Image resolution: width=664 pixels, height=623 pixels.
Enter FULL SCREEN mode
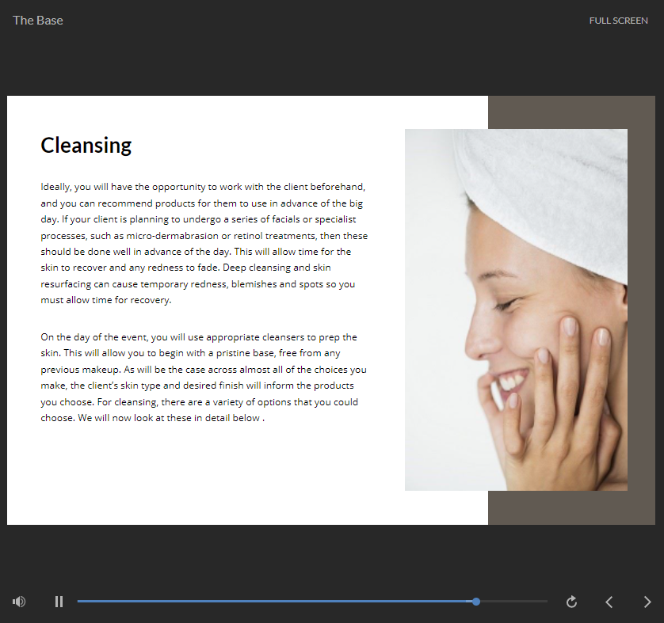pyautogui.click(x=618, y=21)
